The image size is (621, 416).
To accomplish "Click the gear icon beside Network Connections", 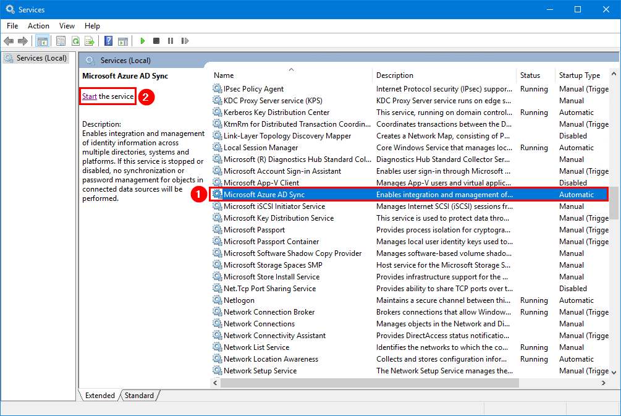I will pyautogui.click(x=217, y=324).
